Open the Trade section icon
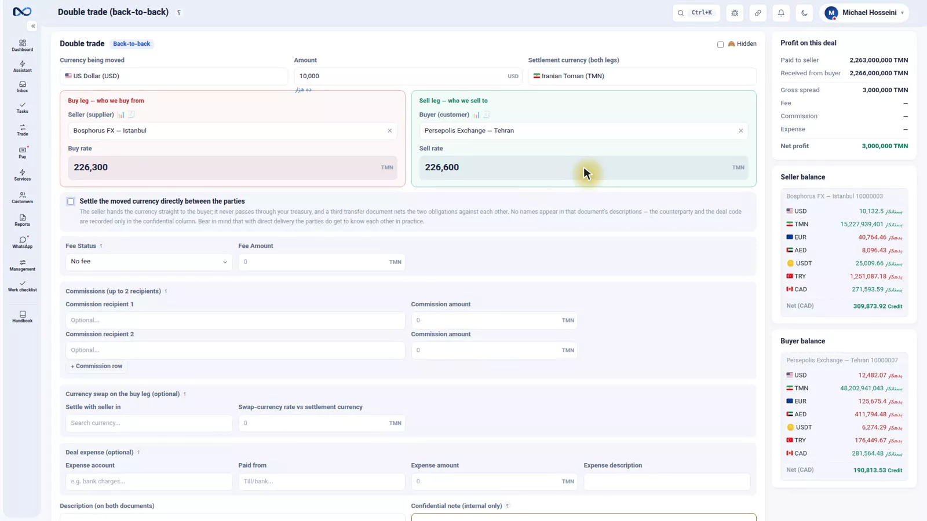The width and height of the screenshot is (927, 521). 22,130
